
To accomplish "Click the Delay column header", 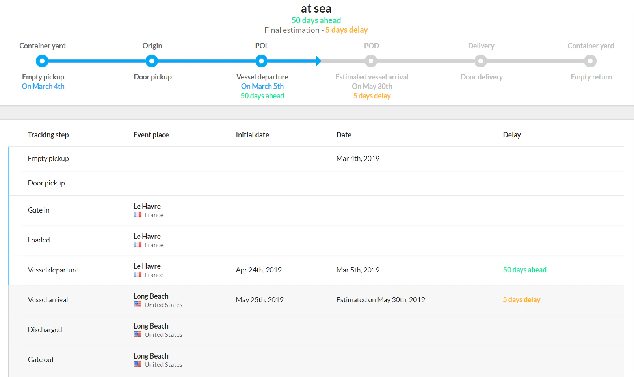I will tap(511, 134).
